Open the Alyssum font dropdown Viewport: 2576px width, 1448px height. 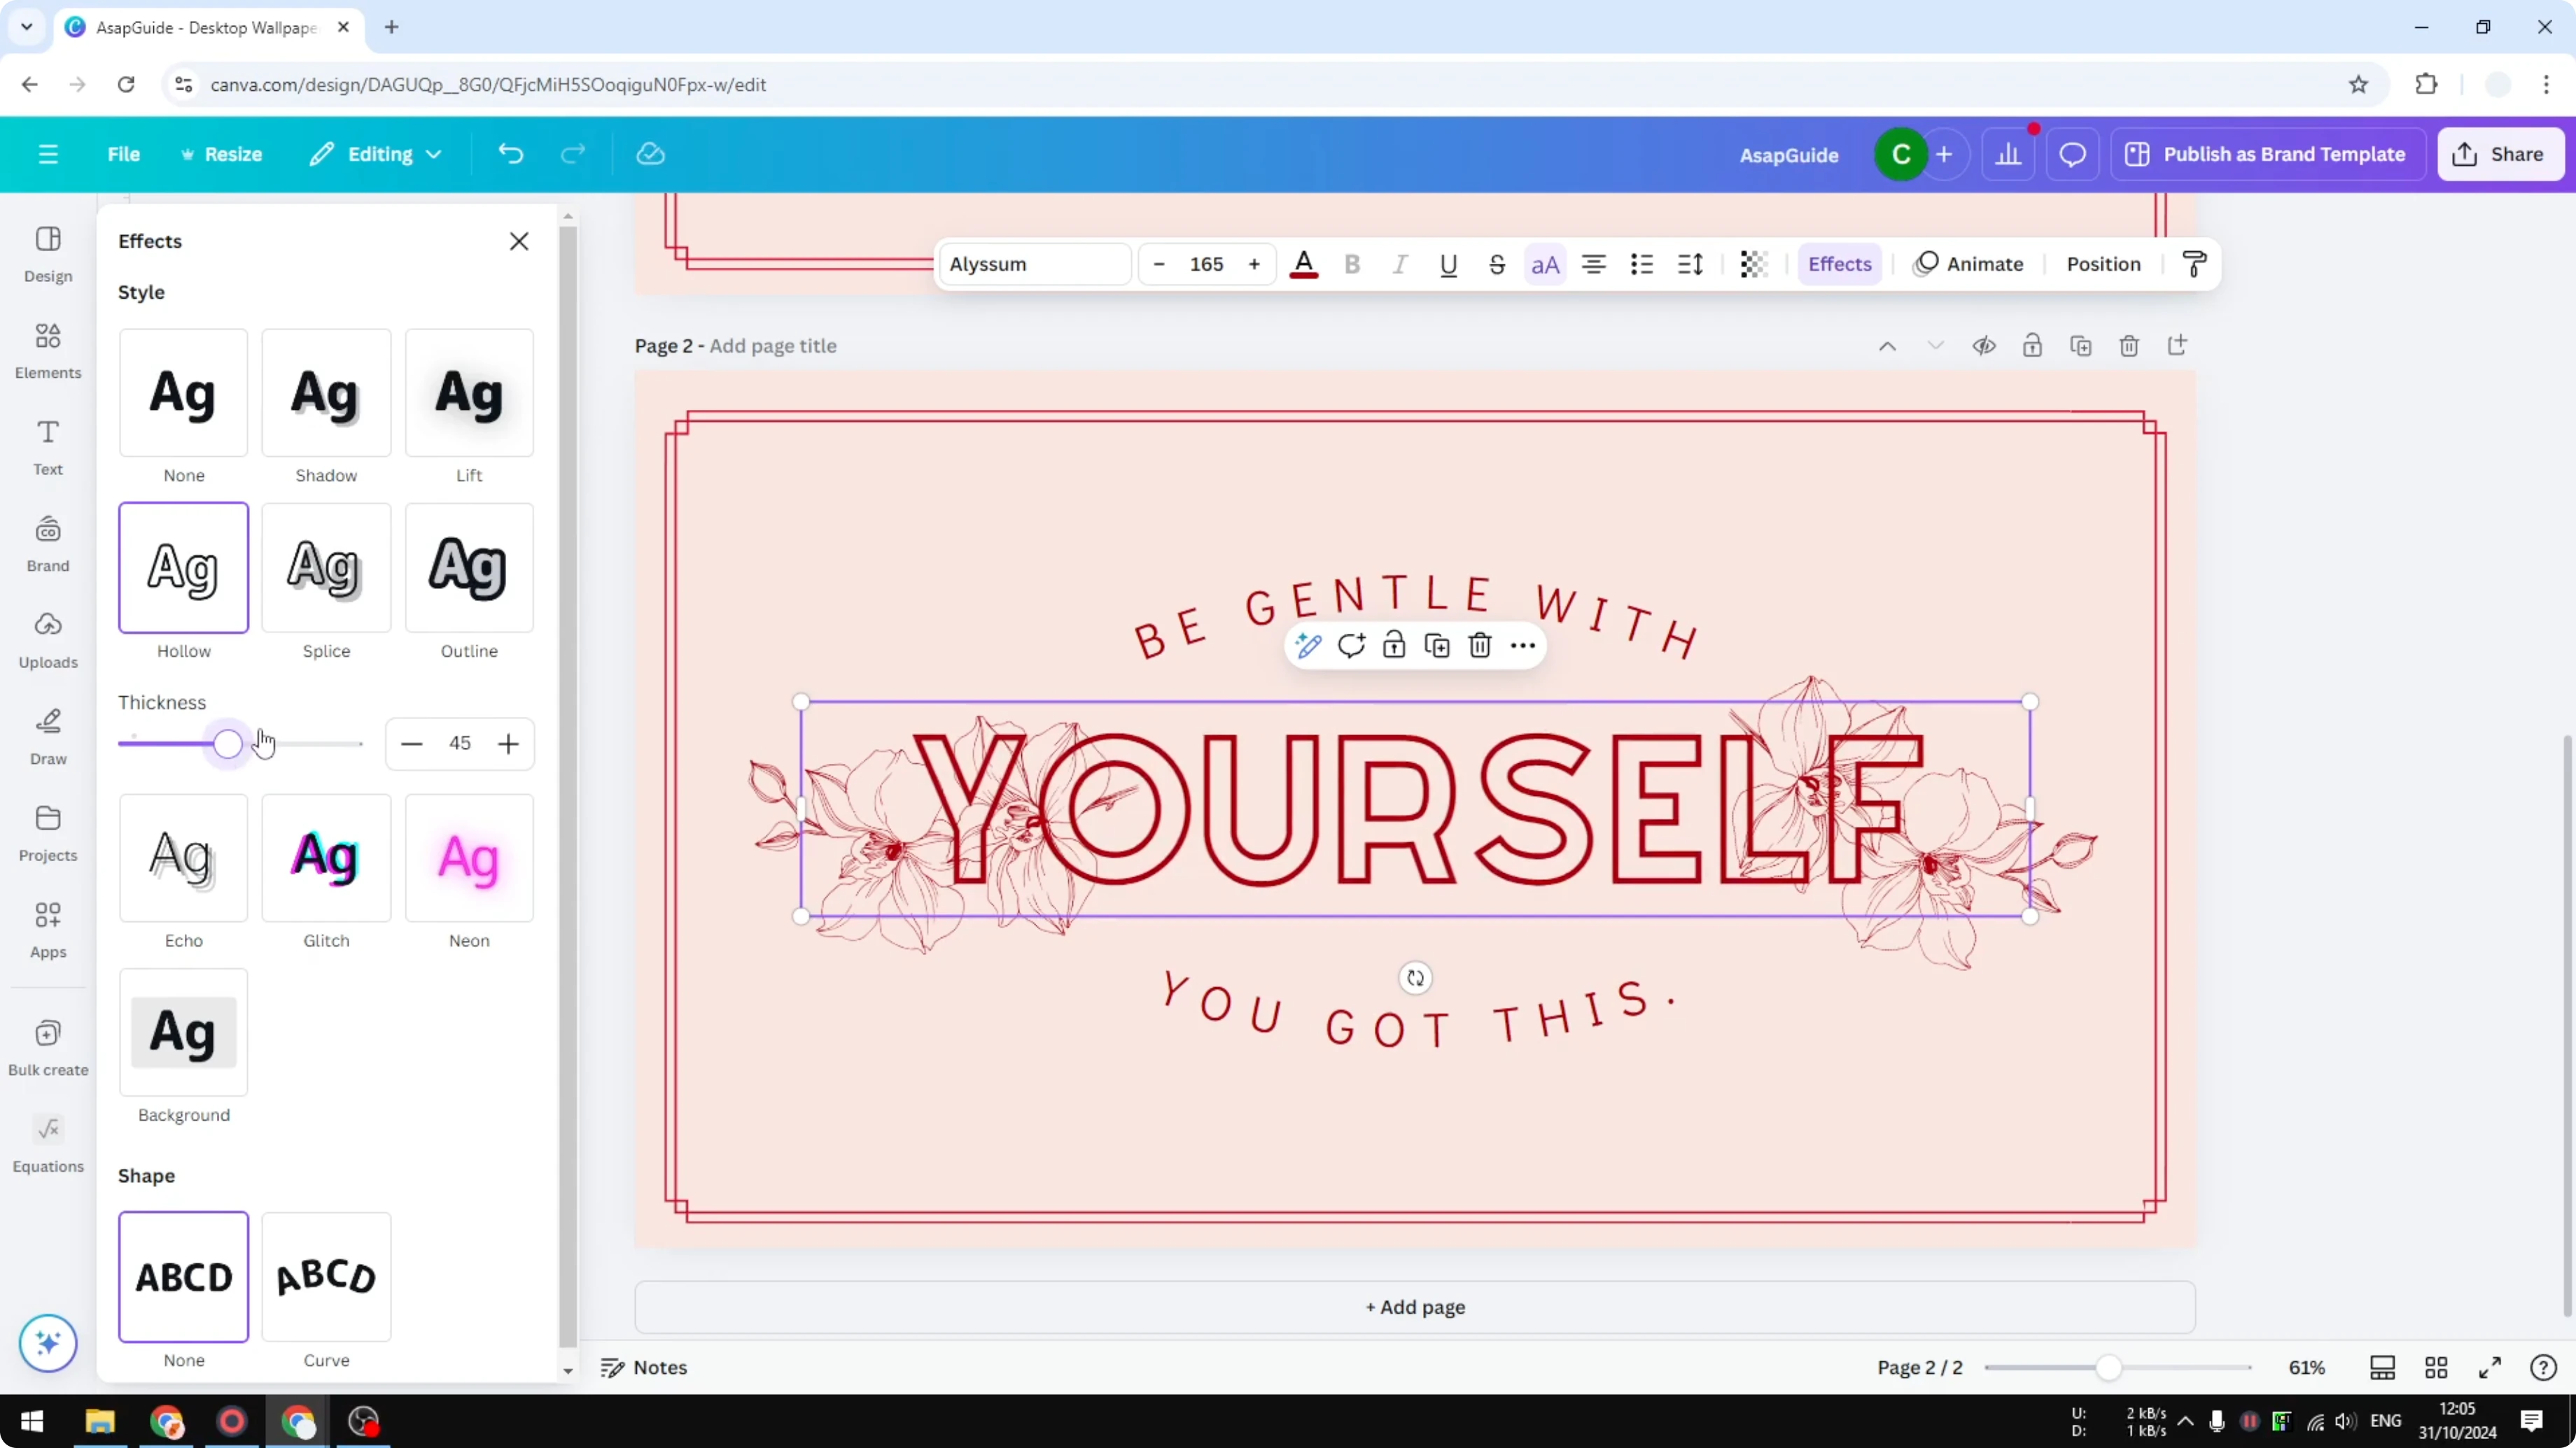pos(1034,264)
